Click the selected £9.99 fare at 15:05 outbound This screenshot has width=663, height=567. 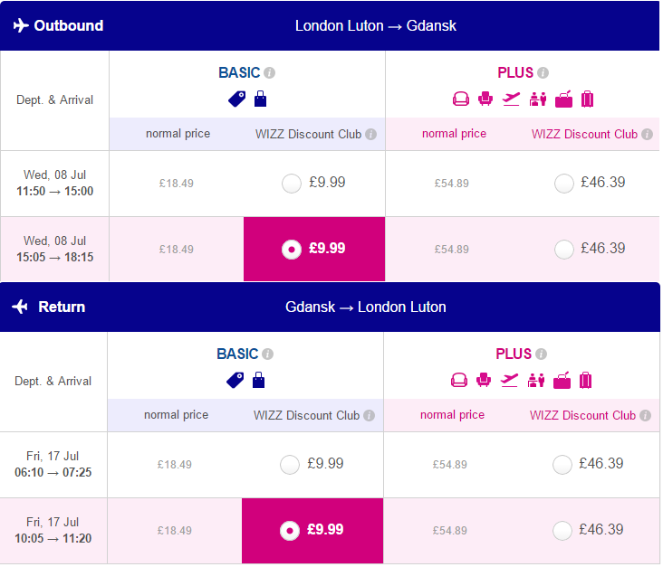pos(314,249)
